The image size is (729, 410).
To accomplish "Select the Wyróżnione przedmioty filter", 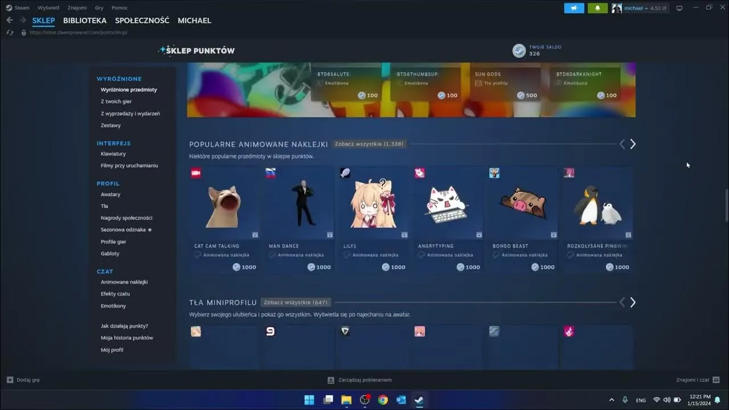I will (x=128, y=89).
